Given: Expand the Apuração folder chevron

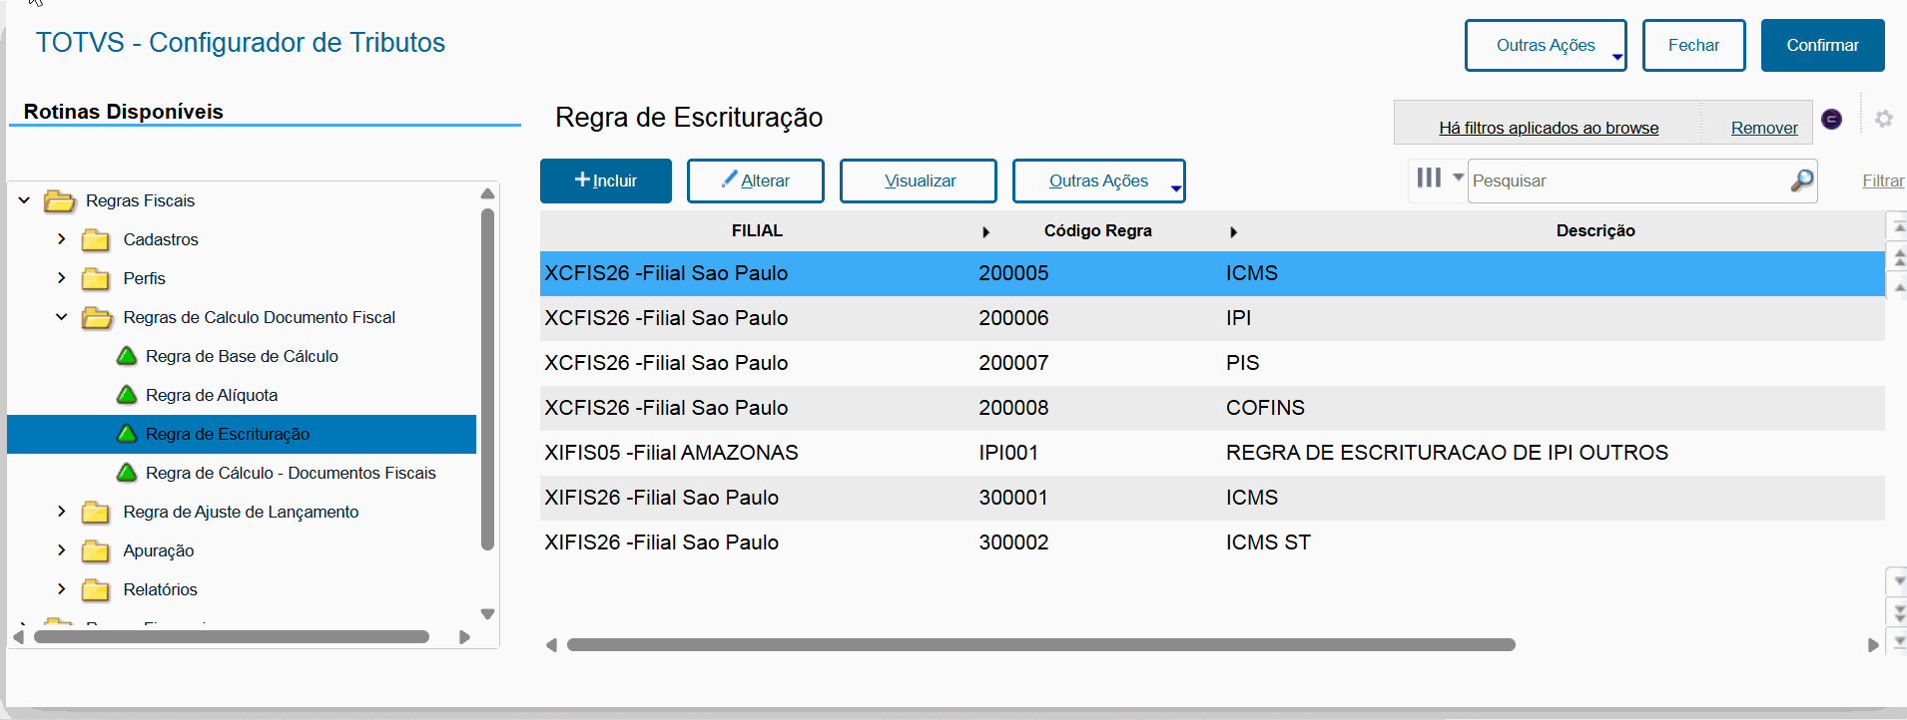Looking at the screenshot, I should tap(62, 550).
